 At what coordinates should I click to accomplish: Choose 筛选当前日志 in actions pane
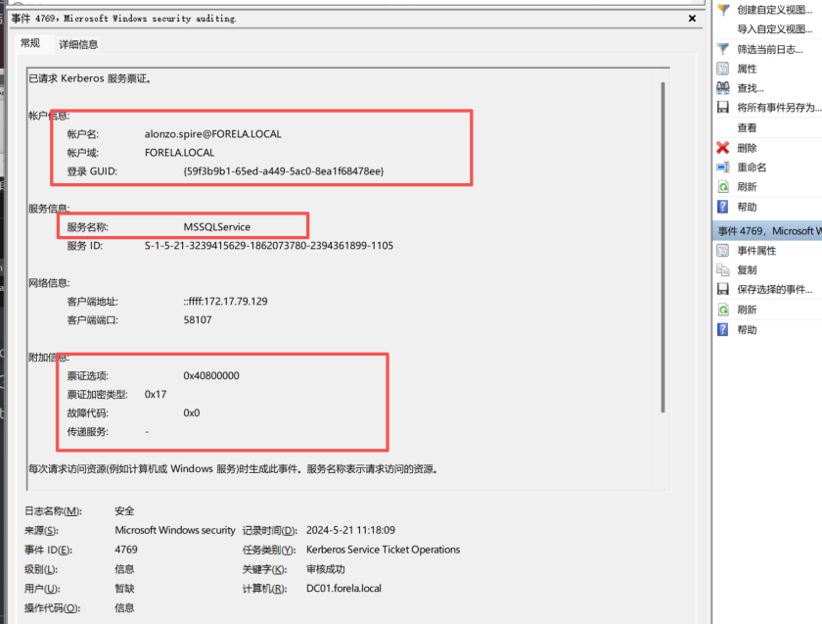[x=769, y=49]
